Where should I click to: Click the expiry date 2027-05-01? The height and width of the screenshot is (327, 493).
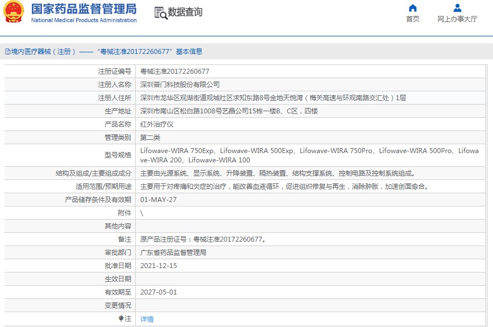click(159, 292)
